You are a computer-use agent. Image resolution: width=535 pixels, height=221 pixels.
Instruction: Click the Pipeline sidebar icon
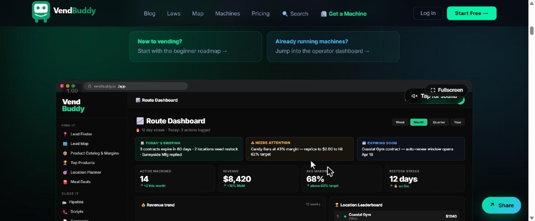click(x=65, y=202)
